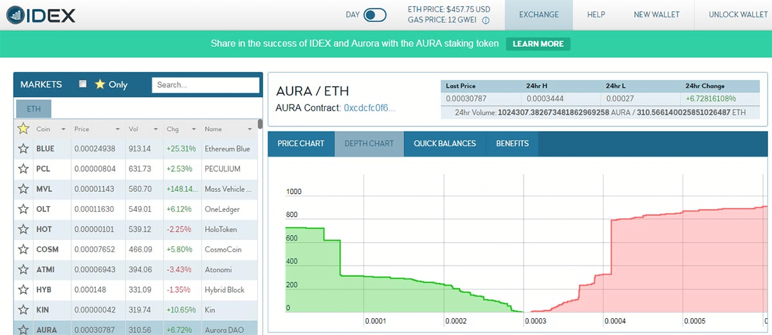Check the star Only favorites checkbox
The width and height of the screenshot is (772, 335).
(x=82, y=84)
